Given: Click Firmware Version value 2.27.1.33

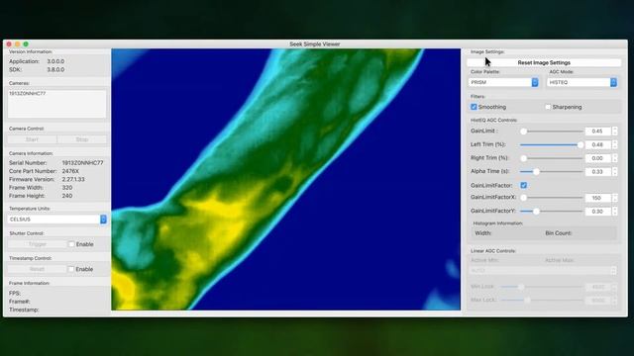Looking at the screenshot, I should (x=73, y=179).
